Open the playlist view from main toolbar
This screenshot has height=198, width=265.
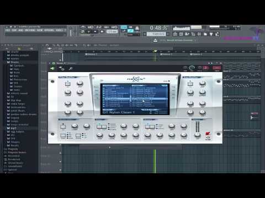pyautogui.click(x=175, y=34)
